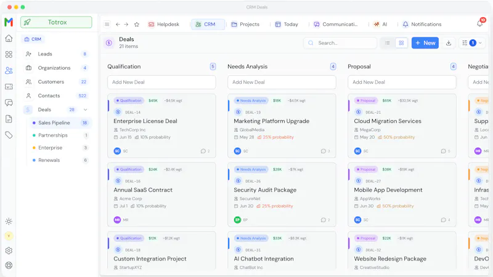Open the tag icon in left rail
Image resolution: width=493 pixels, height=277 pixels.
coord(9,135)
